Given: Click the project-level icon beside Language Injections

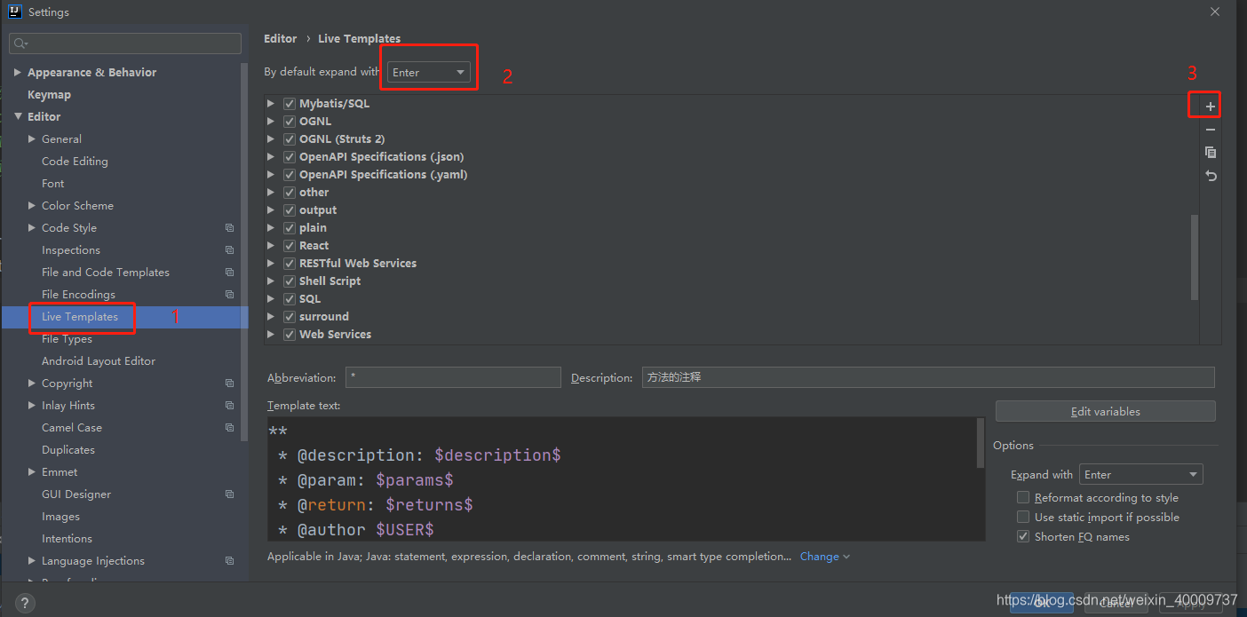Looking at the screenshot, I should point(229,561).
